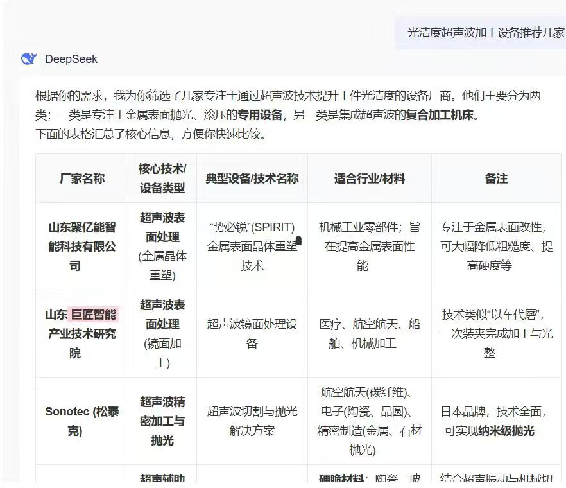Image resolution: width=566 pixels, height=488 pixels.
Task: Click the cell 航空航天(碳纤维)、电子(陶瓷、晶圆)
Action: 369,421
